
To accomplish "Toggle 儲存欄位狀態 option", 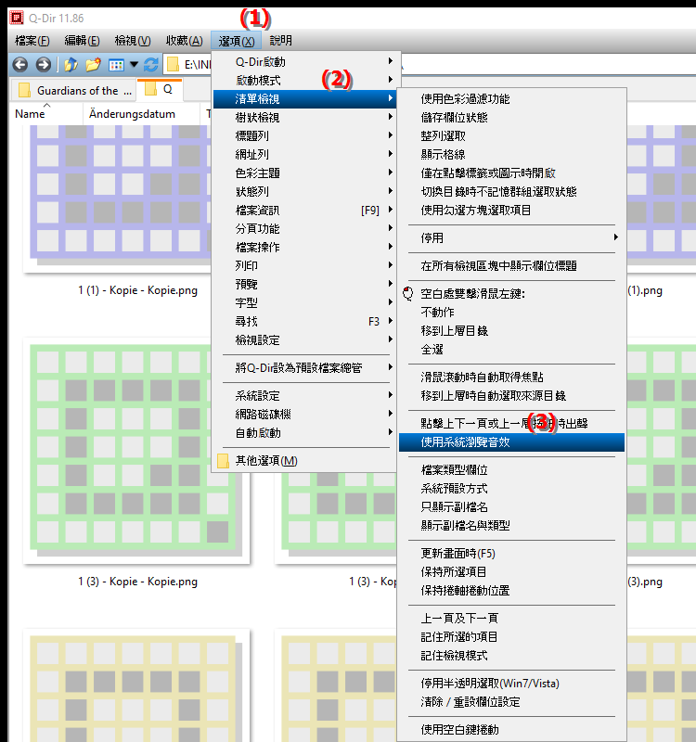I will pos(512,118).
